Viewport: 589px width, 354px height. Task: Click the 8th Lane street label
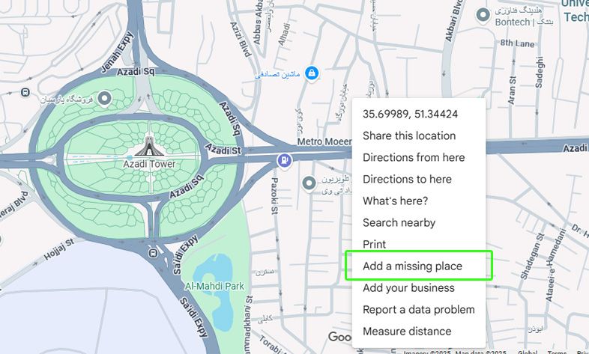517,43
